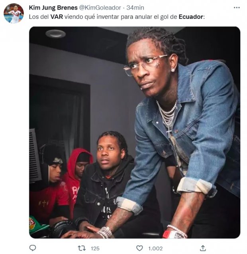Click the share upload icon
The image size is (247, 254).
(203, 248)
